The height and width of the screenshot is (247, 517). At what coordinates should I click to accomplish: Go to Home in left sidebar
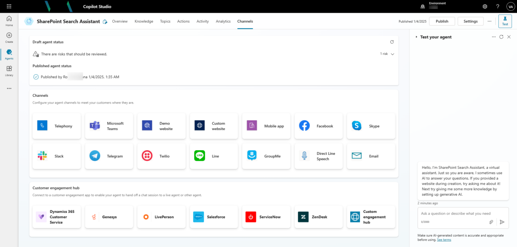point(9,21)
